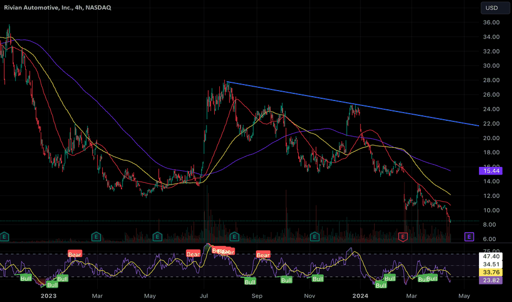The width and height of the screenshot is (512, 302).
Task: Open the teal earnings marker near March 2023
Action: pos(96,236)
